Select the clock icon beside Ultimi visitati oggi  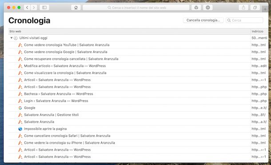[x=16, y=38]
